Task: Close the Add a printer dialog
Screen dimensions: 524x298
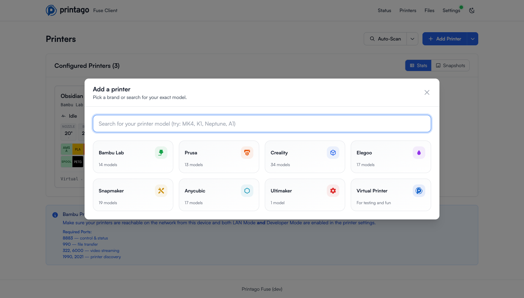Action: tap(427, 92)
